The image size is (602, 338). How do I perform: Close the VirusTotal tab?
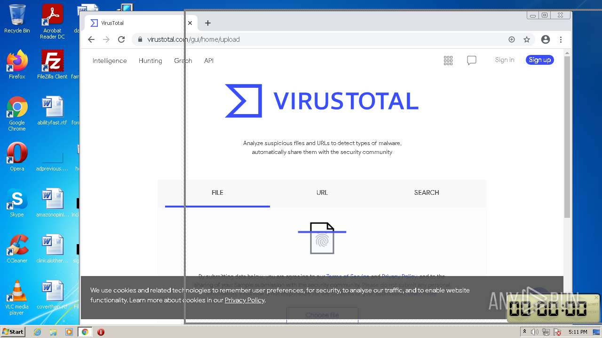pos(190,23)
